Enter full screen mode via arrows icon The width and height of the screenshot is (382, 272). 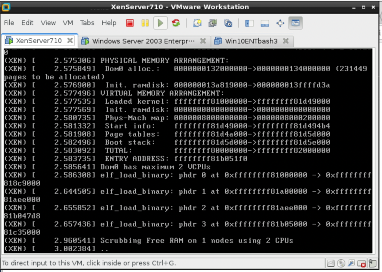pyautogui.click(x=280, y=23)
